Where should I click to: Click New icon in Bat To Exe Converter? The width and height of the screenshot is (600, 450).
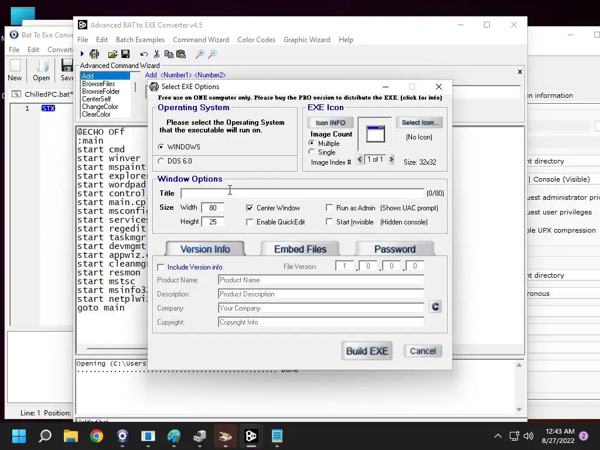click(x=15, y=70)
